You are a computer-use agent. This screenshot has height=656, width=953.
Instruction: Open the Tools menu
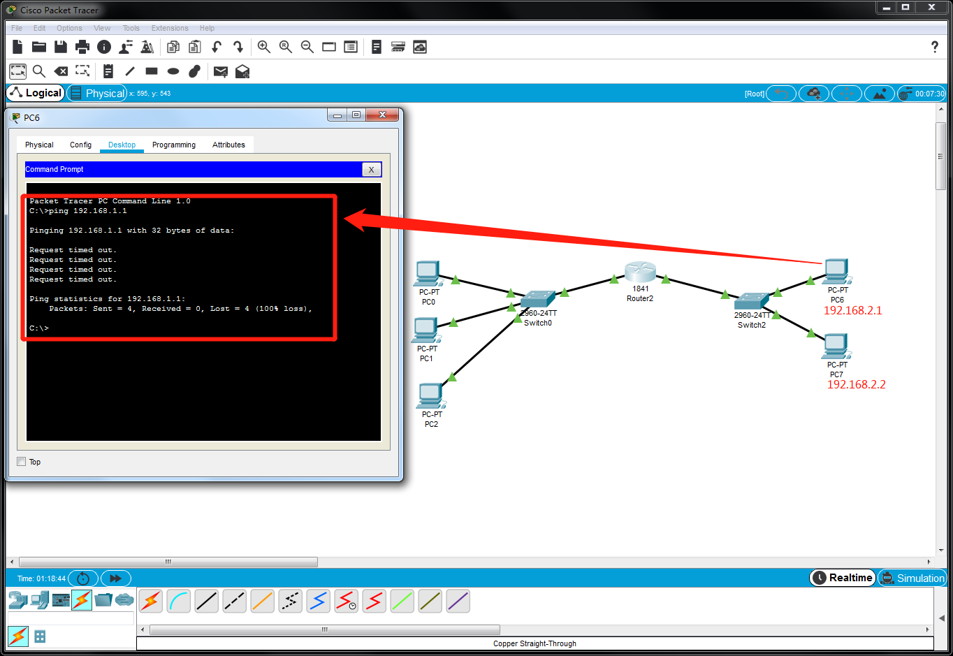(131, 28)
